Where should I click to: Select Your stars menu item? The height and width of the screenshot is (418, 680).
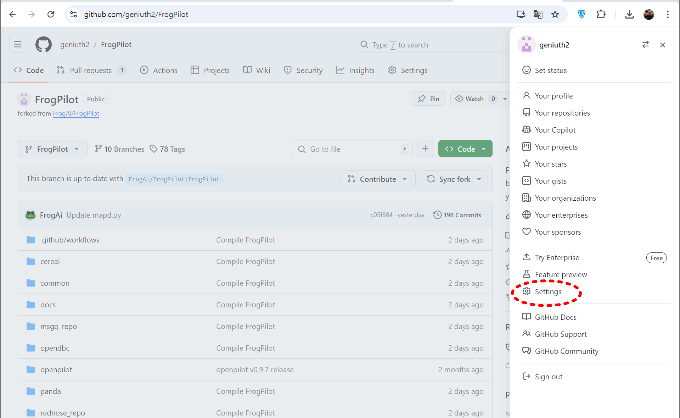click(x=594, y=164)
